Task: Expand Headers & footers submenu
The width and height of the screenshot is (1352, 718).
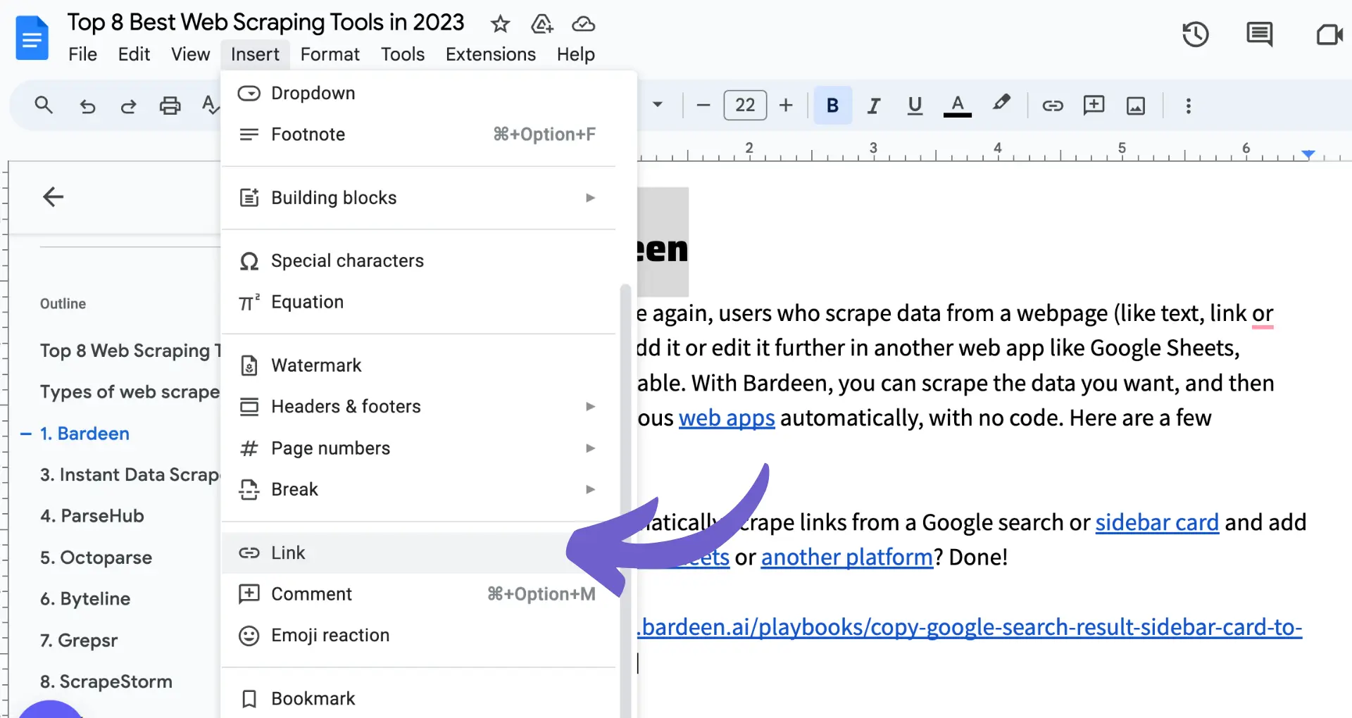Action: pos(418,406)
